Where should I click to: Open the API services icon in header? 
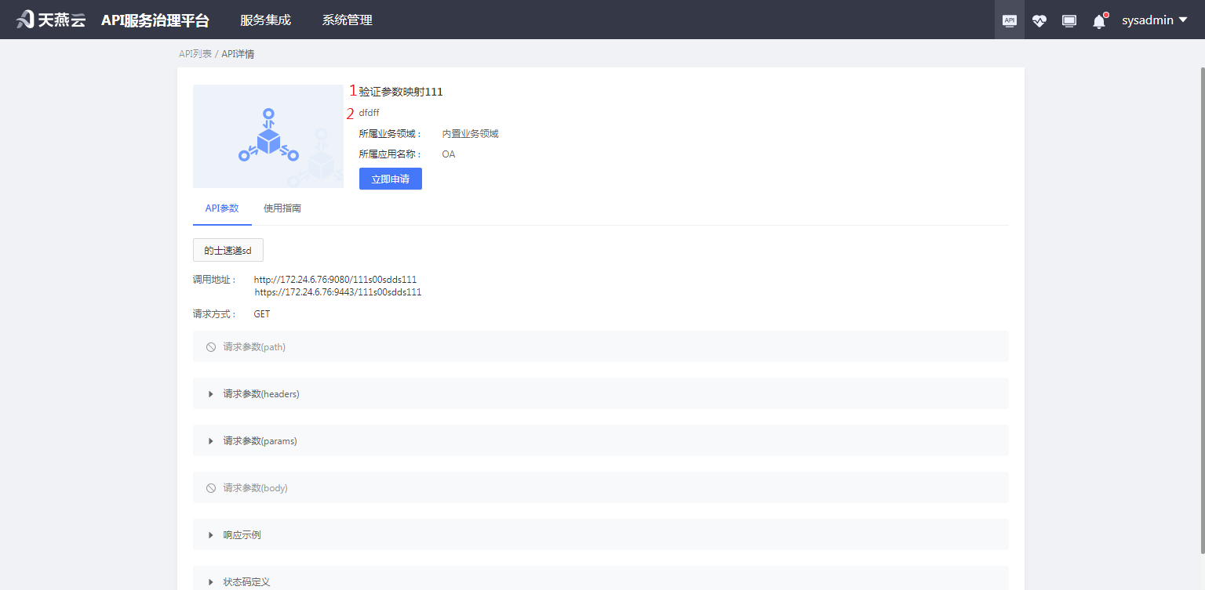1009,20
